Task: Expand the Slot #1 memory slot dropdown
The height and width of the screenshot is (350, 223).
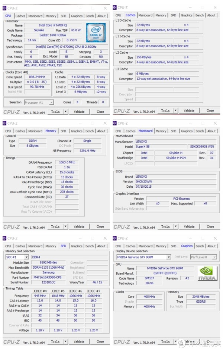Action: tap(26, 257)
